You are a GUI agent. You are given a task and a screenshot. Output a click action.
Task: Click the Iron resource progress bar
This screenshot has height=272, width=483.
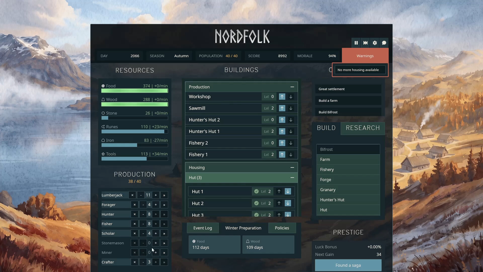[x=135, y=145]
